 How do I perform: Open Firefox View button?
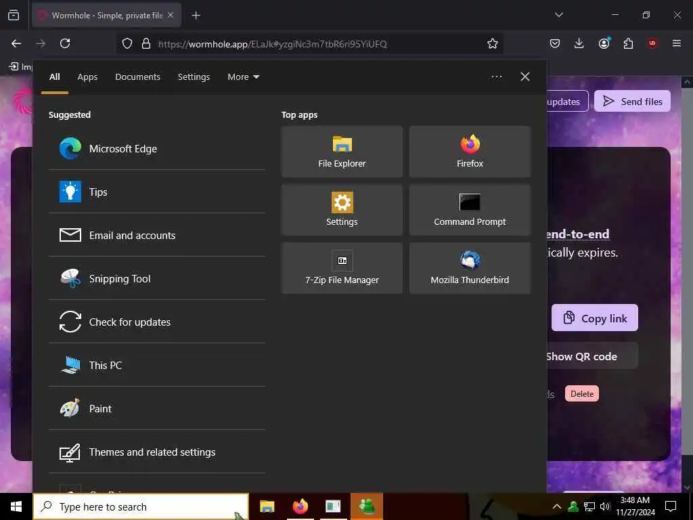14,15
